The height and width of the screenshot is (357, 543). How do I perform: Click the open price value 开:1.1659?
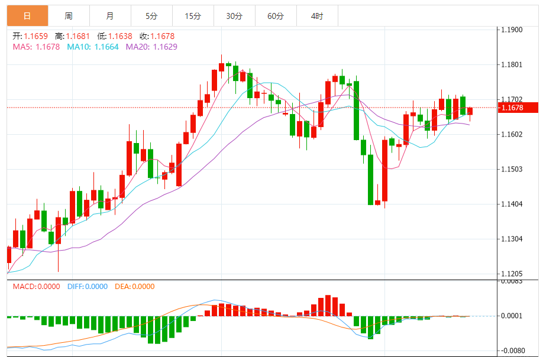coord(30,36)
